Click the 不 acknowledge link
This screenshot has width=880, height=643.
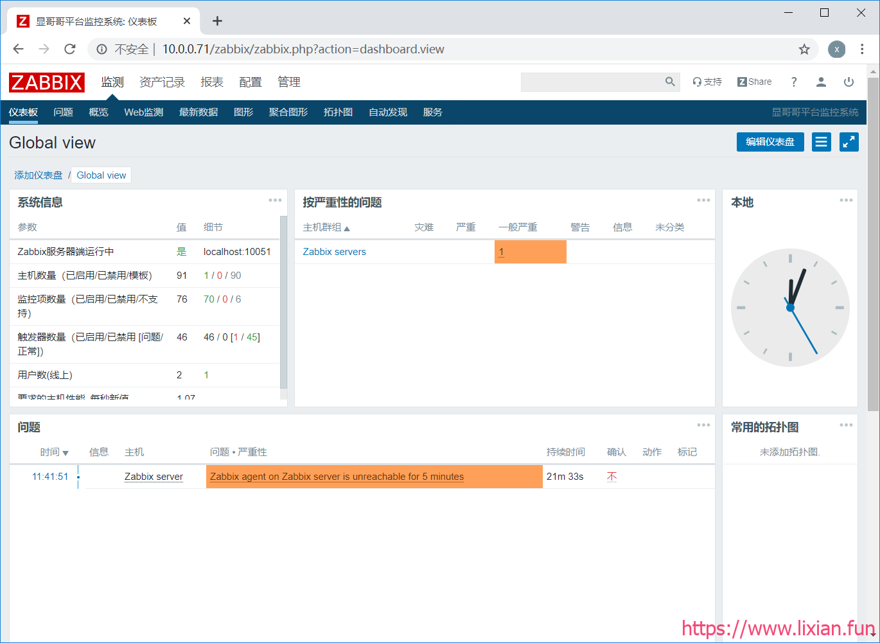coord(612,477)
